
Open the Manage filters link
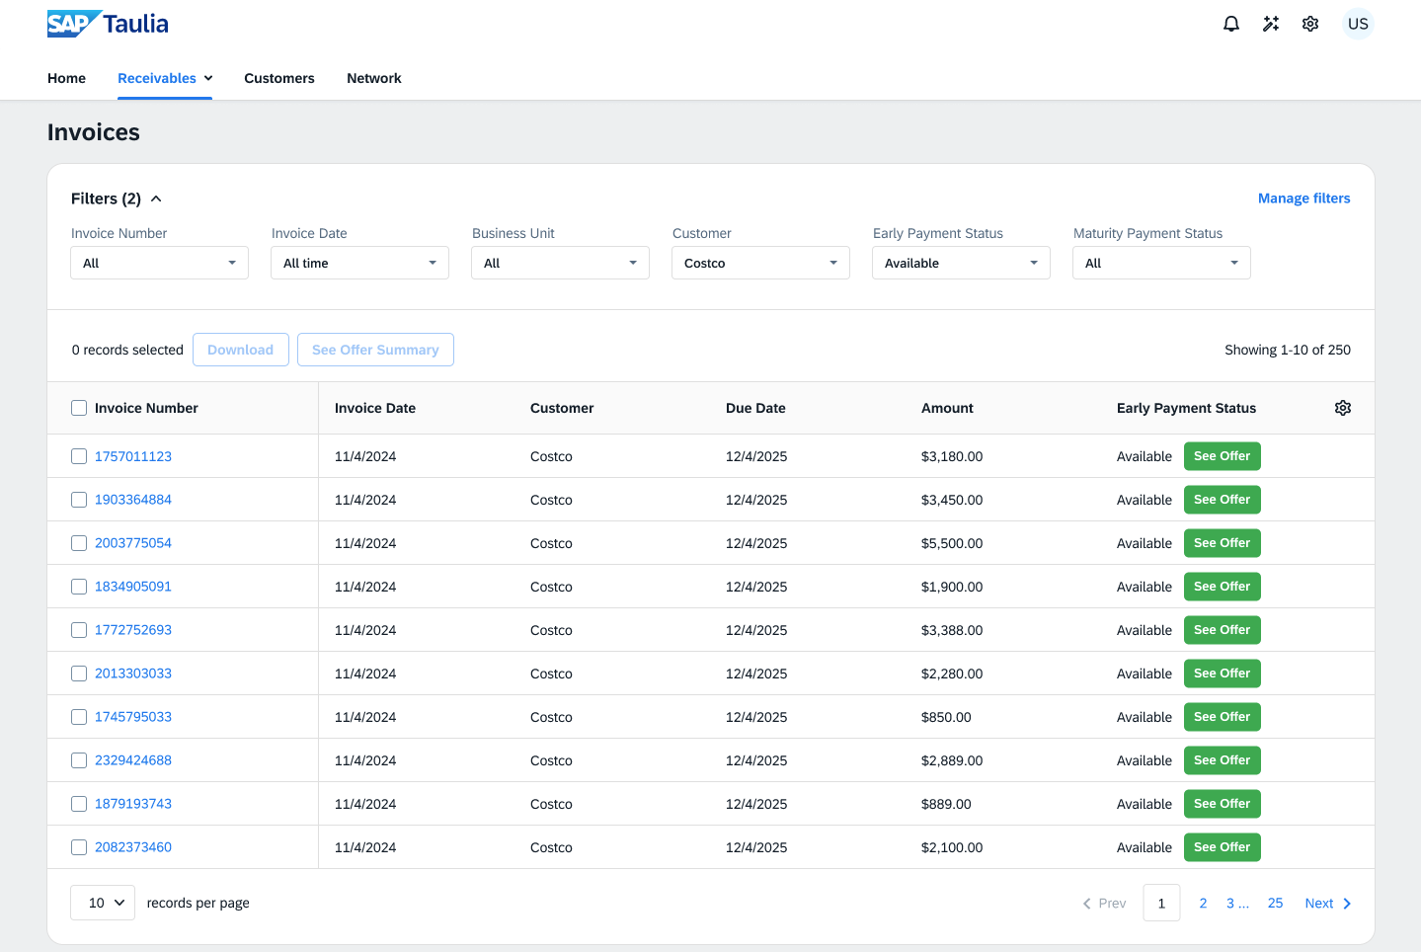tap(1303, 198)
